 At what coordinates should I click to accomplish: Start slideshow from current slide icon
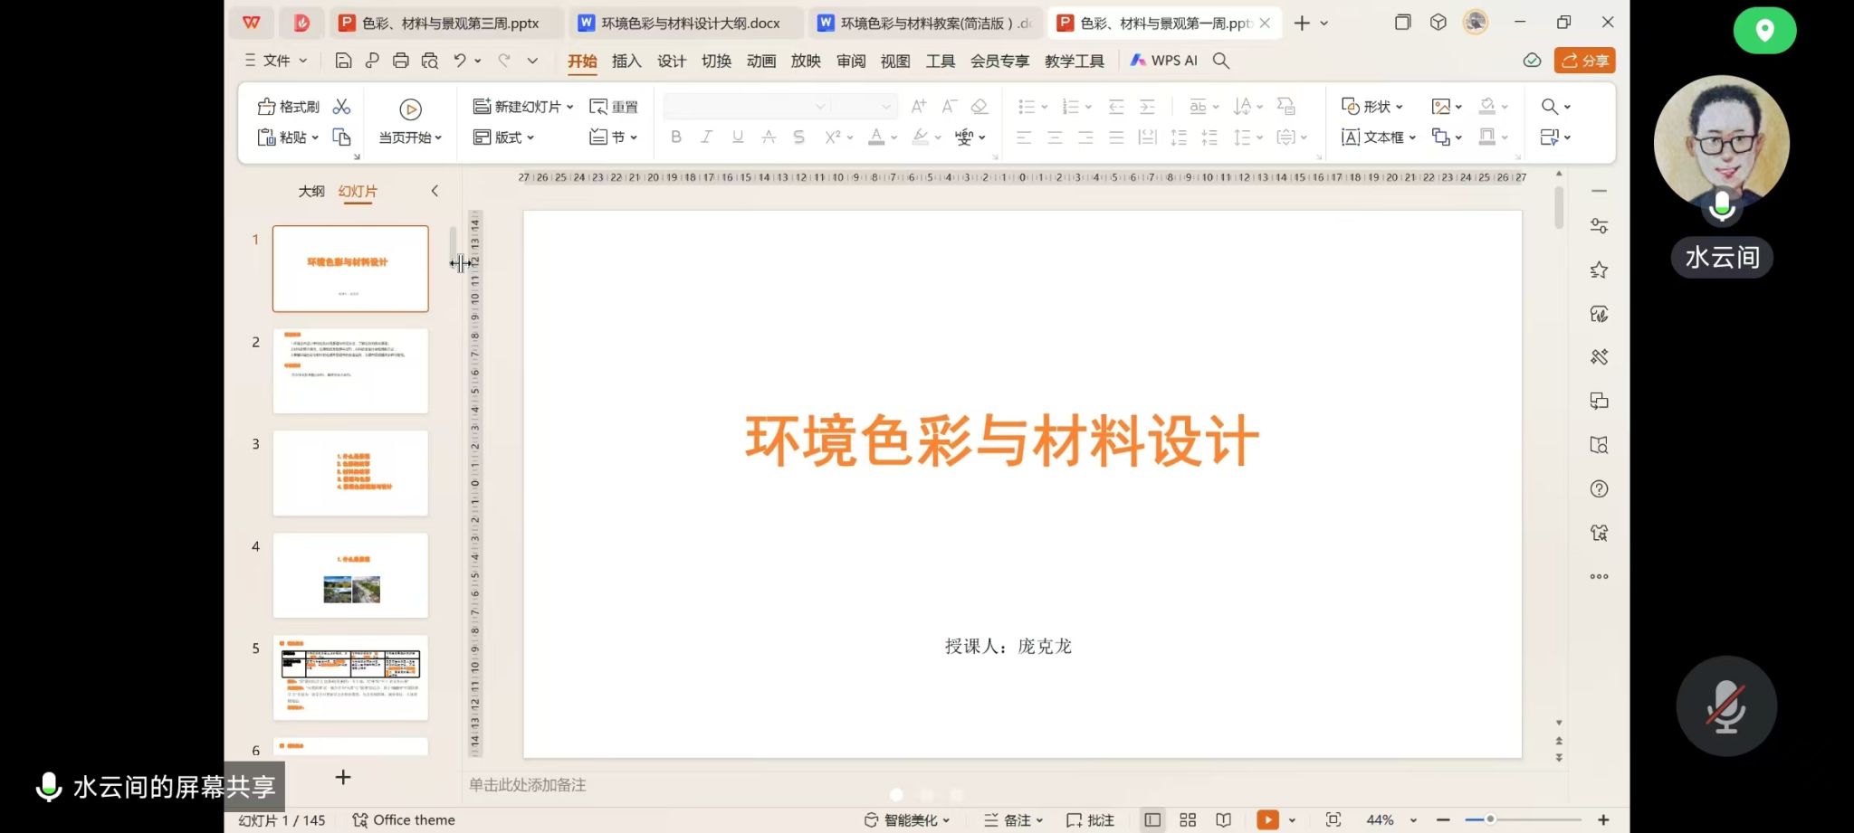[410, 109]
